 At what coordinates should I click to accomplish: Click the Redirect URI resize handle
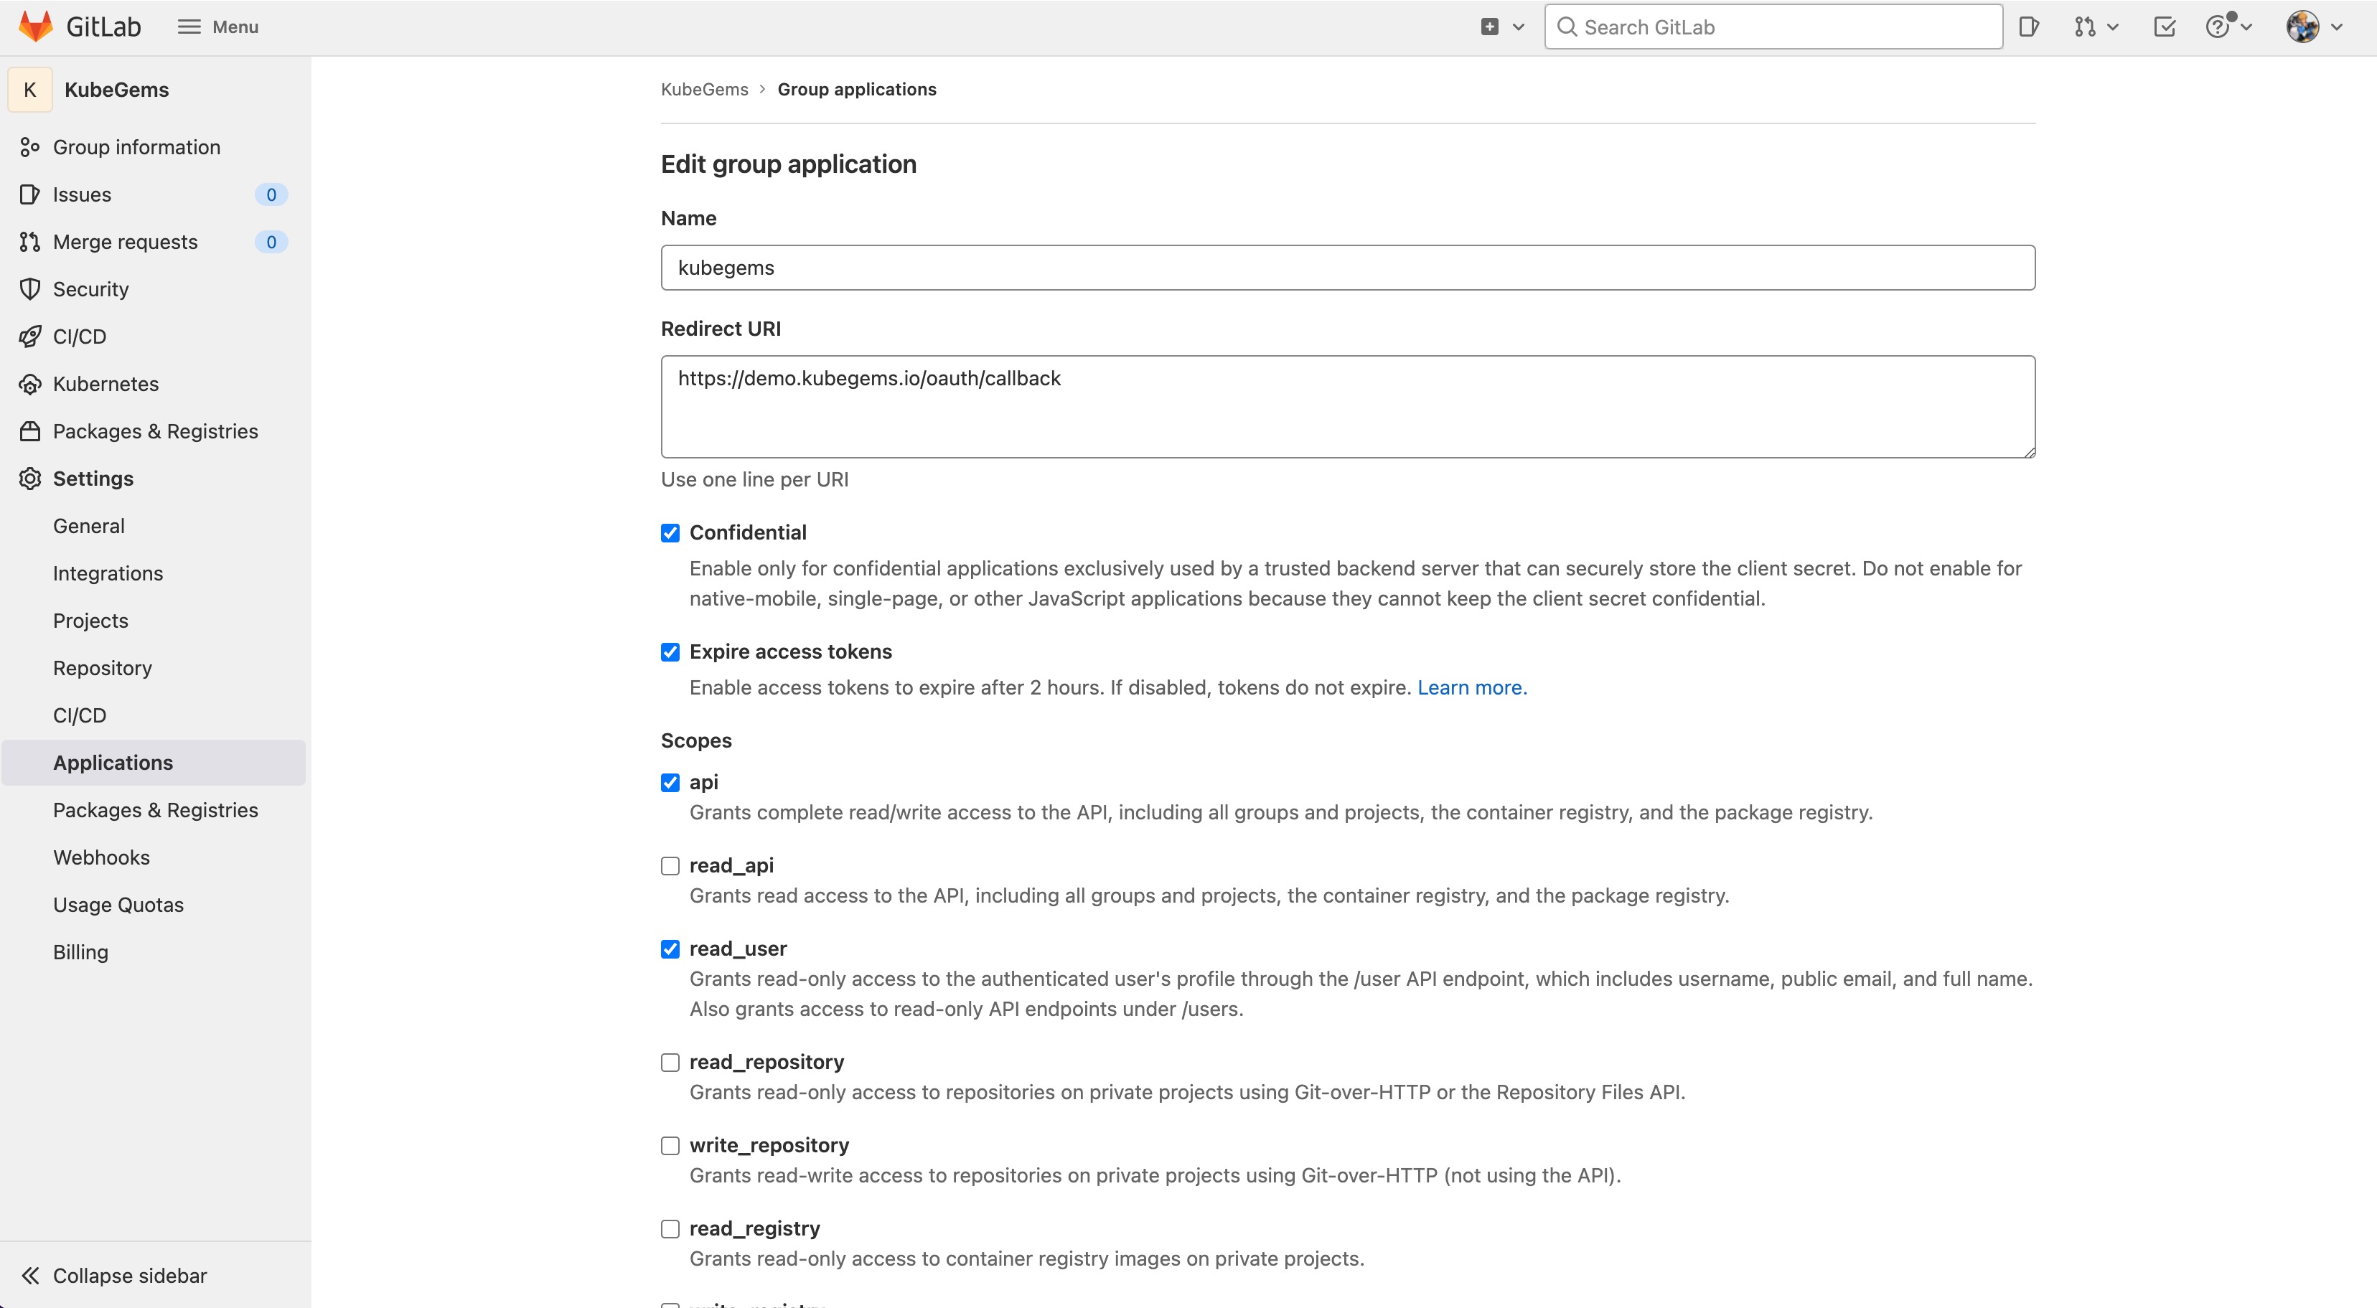2028,451
